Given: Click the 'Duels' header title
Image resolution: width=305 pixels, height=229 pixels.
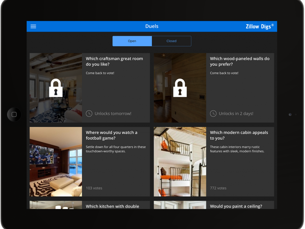Looking at the screenshot, I should pos(152,26).
